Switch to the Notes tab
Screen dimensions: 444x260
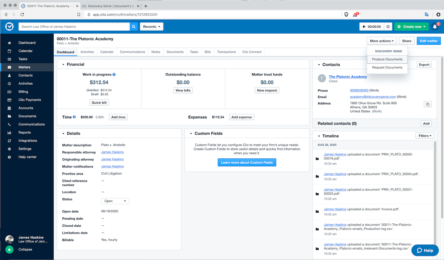click(x=156, y=52)
